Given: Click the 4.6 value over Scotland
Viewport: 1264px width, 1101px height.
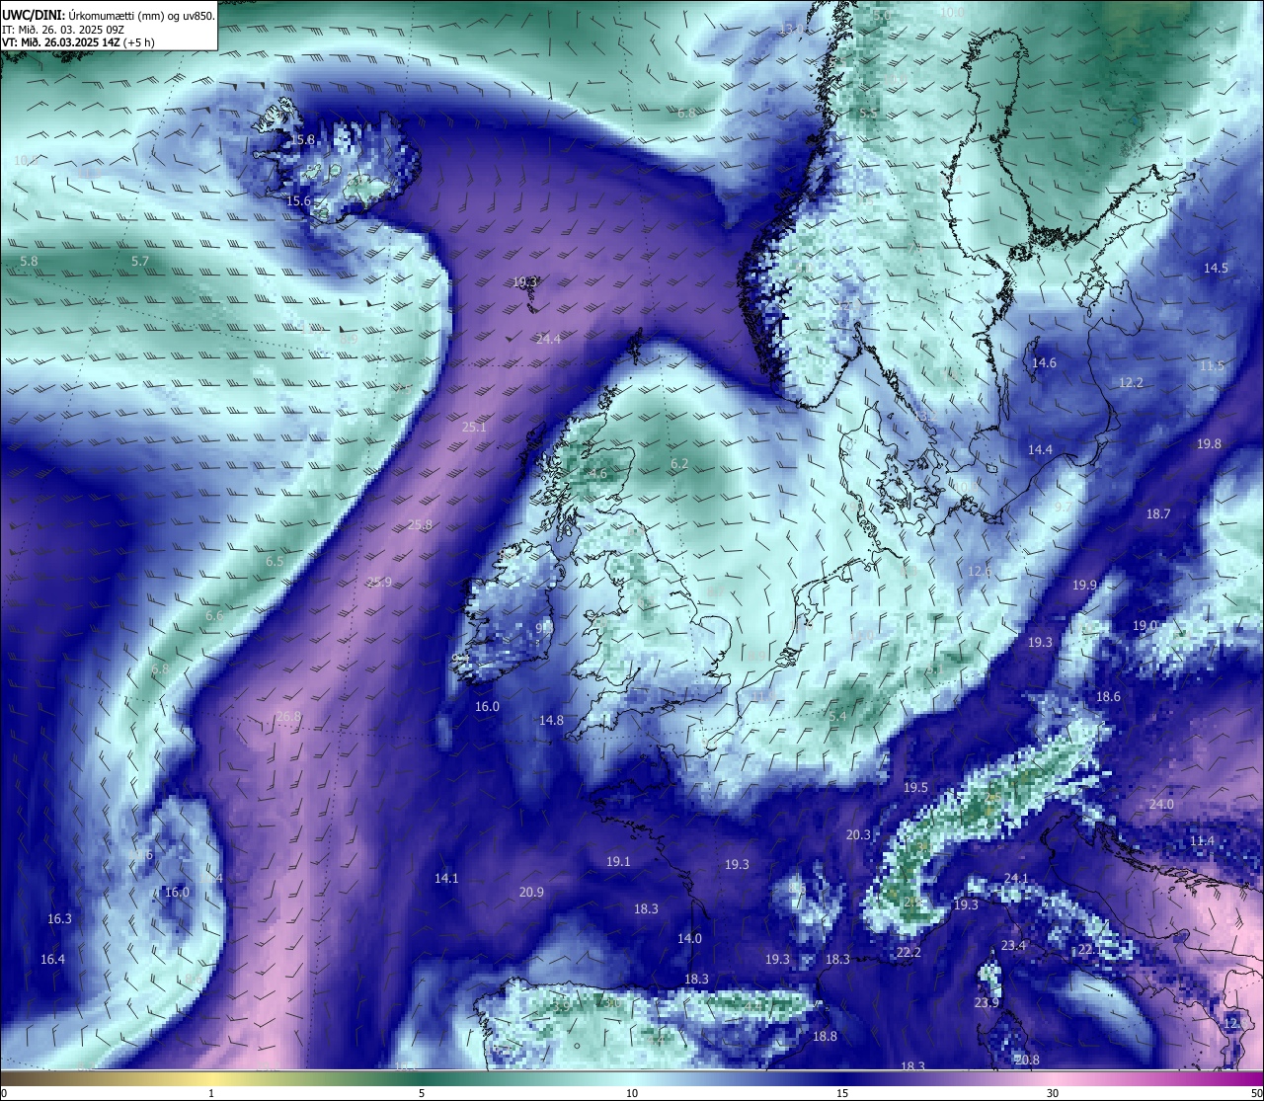Looking at the screenshot, I should coord(597,474).
